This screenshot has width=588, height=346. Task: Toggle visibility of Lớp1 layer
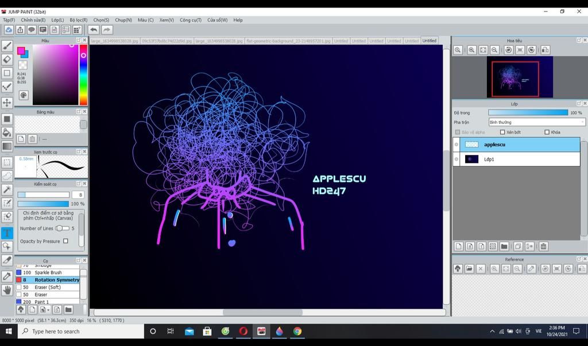[457, 159]
